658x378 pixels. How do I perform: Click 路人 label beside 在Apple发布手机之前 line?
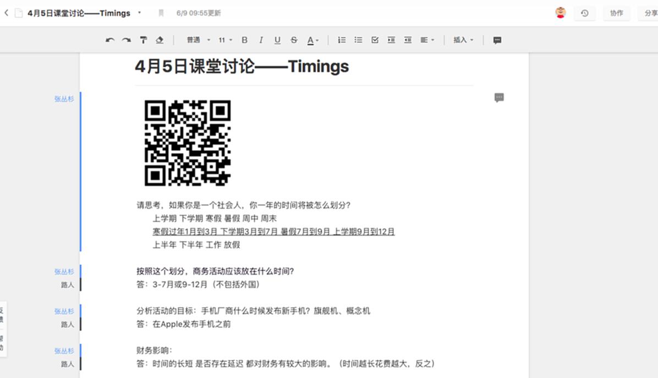(x=67, y=324)
